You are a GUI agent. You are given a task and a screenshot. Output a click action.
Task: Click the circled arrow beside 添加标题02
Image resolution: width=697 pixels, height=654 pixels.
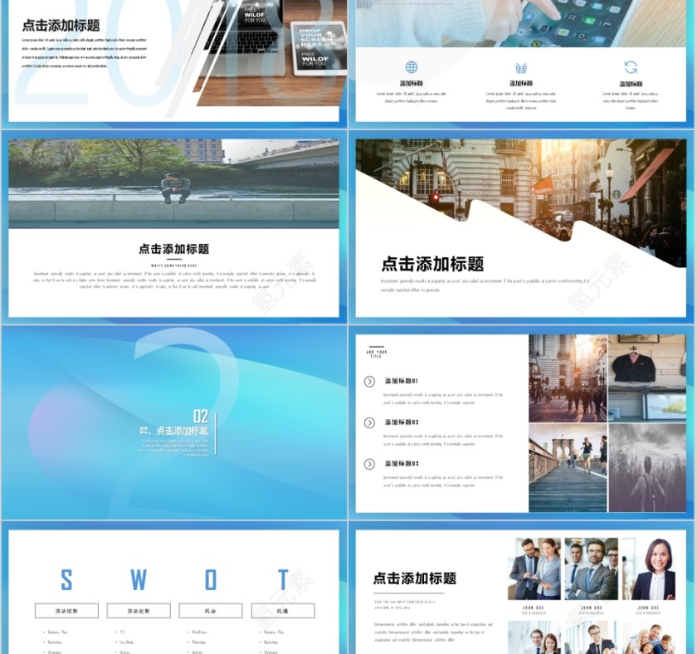coord(369,423)
